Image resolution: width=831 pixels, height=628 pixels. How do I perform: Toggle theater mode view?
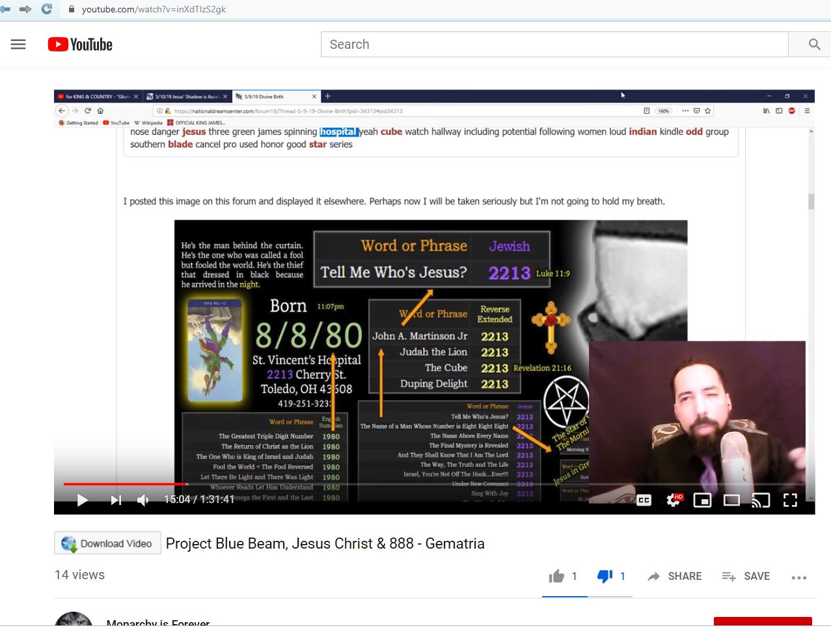pos(731,500)
